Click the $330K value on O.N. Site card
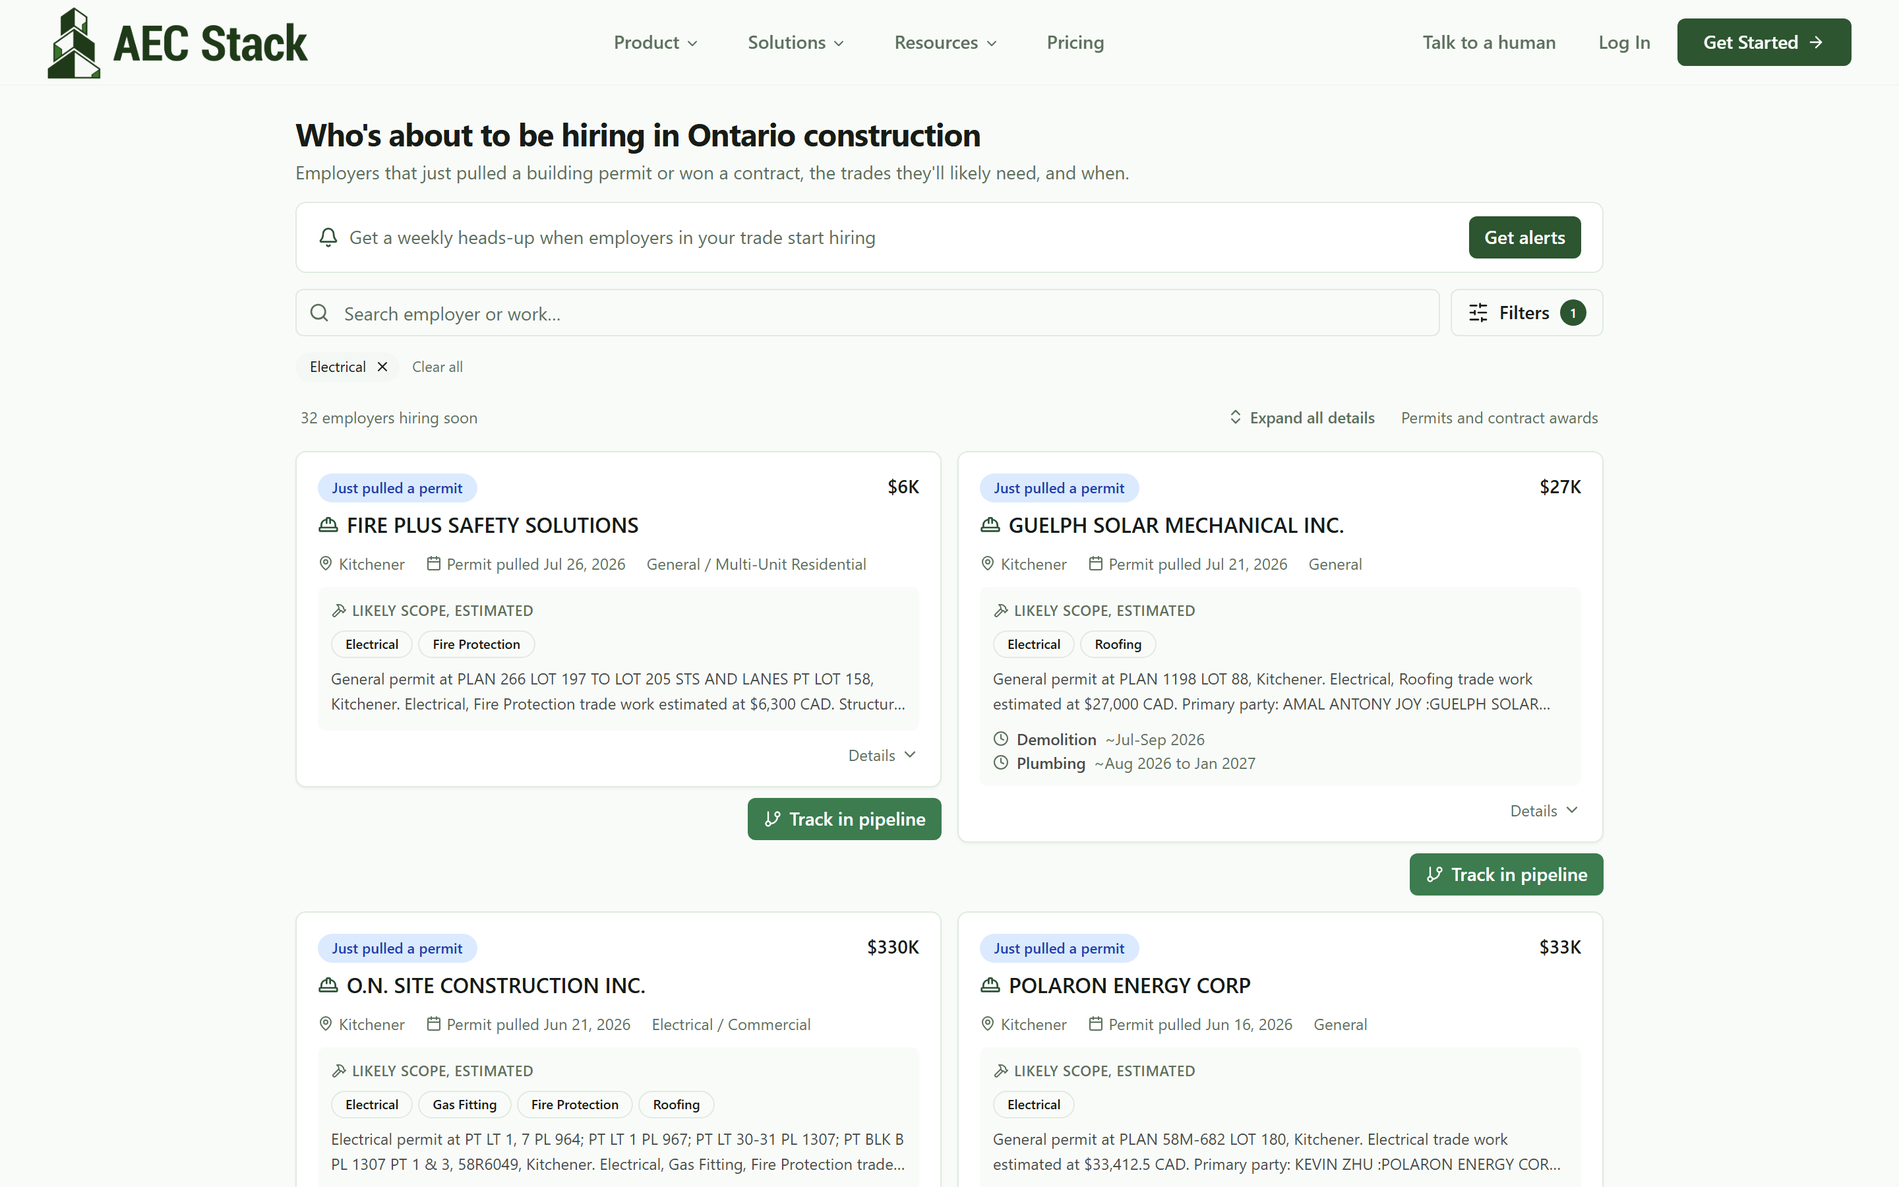1899x1187 pixels. pos(892,947)
